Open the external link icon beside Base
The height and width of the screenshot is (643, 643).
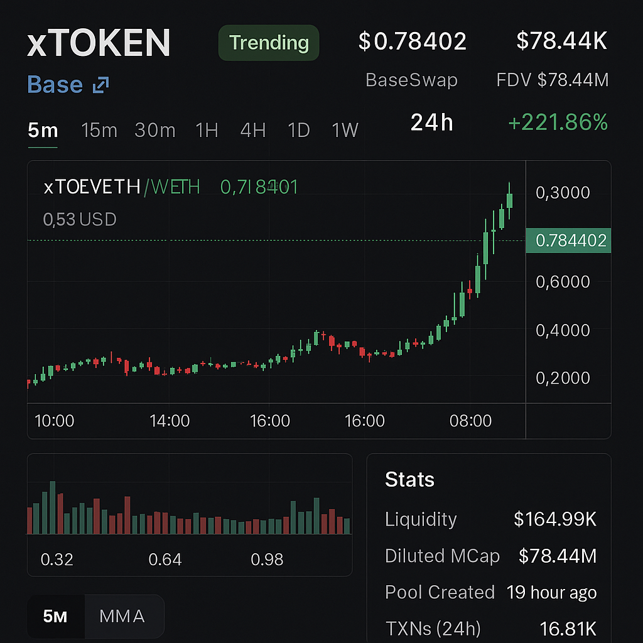(x=100, y=85)
